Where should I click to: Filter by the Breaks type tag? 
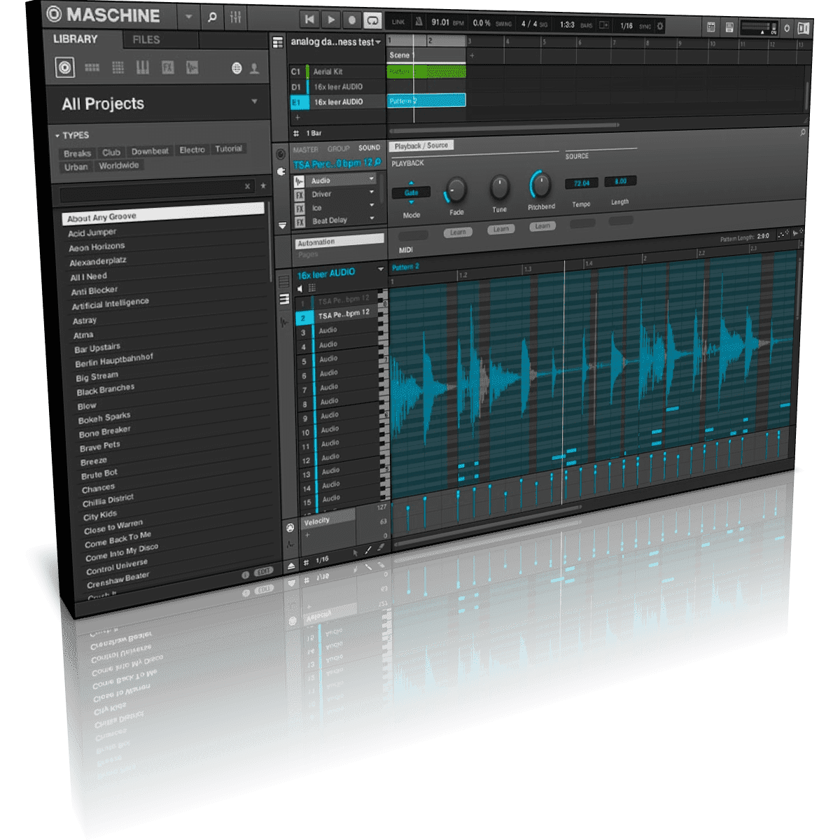(77, 153)
